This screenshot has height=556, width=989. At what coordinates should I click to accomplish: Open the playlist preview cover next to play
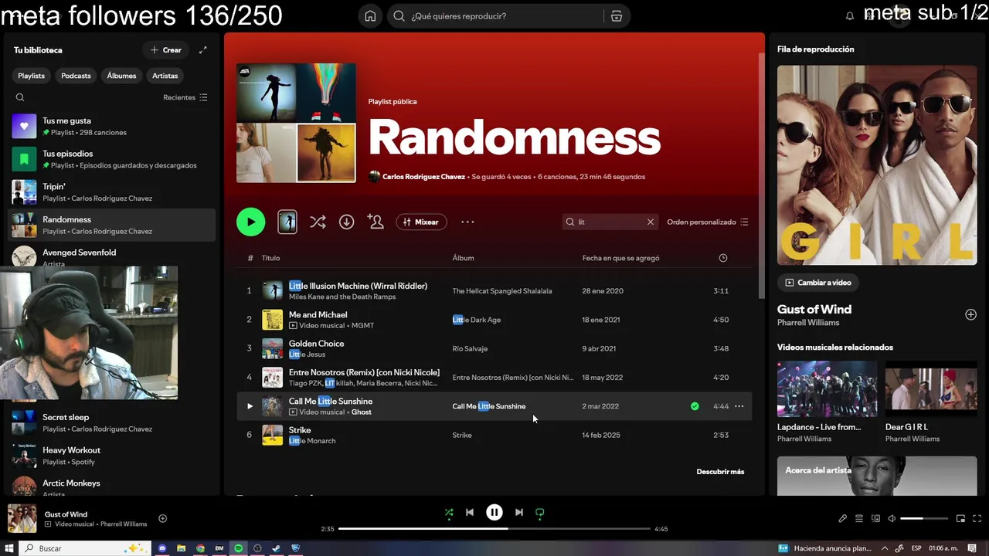[x=287, y=222]
